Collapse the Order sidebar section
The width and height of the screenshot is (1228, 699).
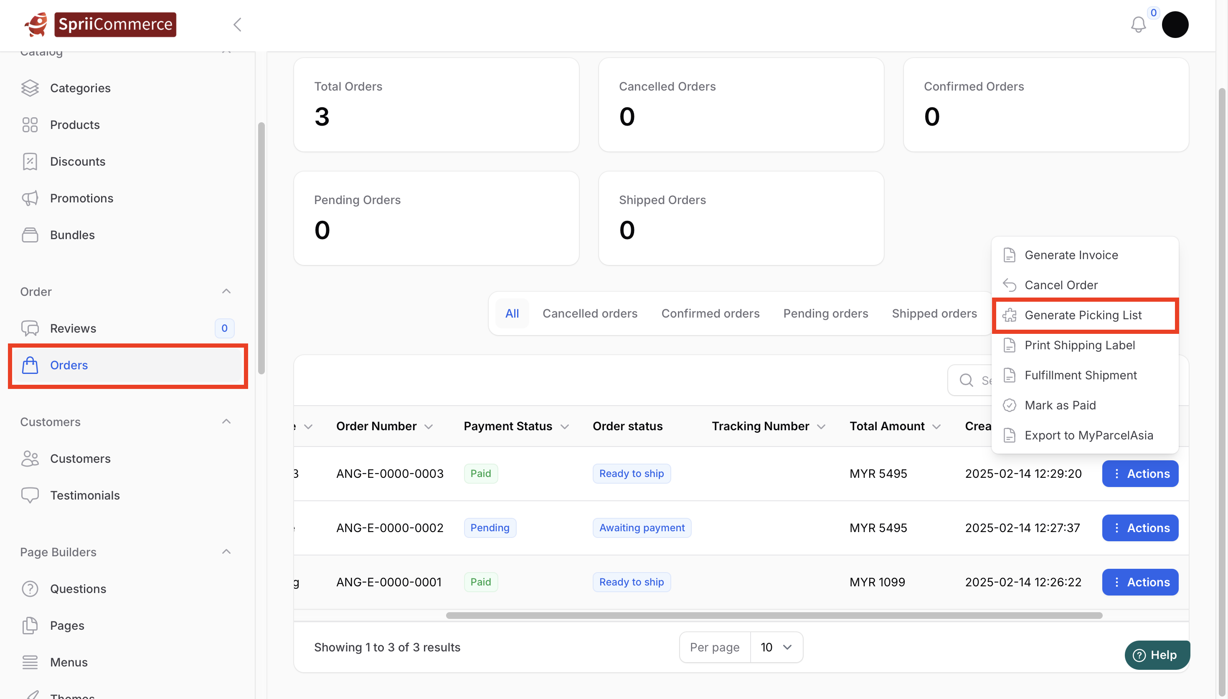click(x=226, y=291)
